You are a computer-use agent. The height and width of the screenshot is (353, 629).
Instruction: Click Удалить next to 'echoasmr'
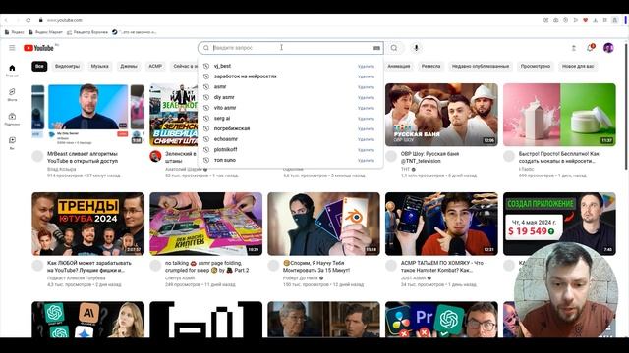pyautogui.click(x=366, y=139)
